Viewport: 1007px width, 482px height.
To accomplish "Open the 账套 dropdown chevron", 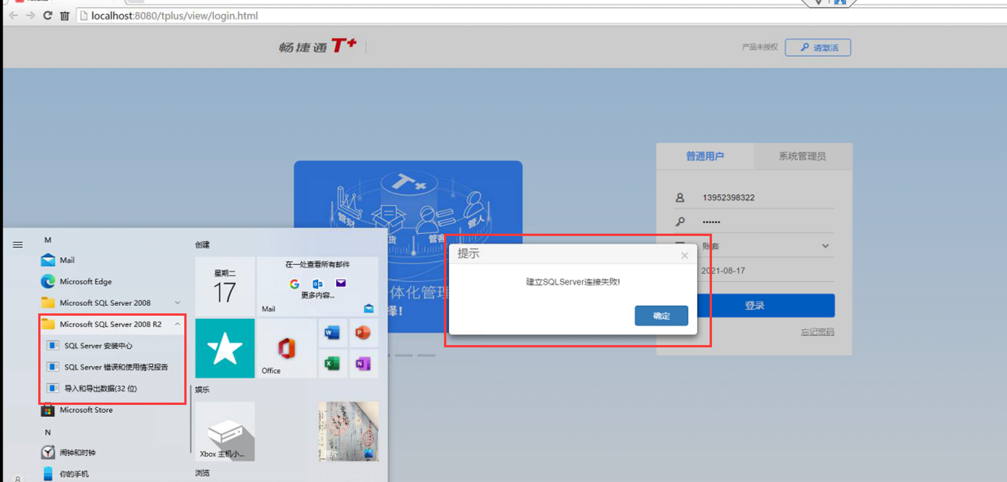I will point(825,246).
